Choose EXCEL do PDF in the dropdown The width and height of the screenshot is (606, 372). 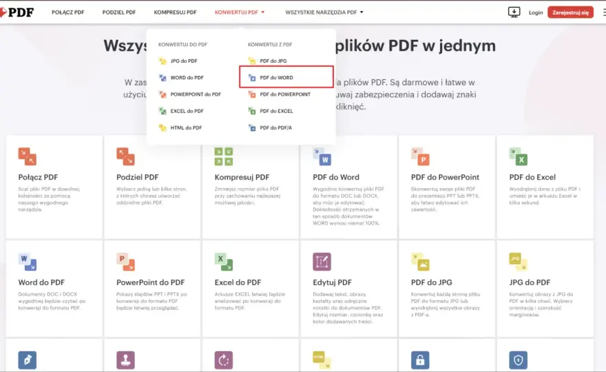pos(187,111)
